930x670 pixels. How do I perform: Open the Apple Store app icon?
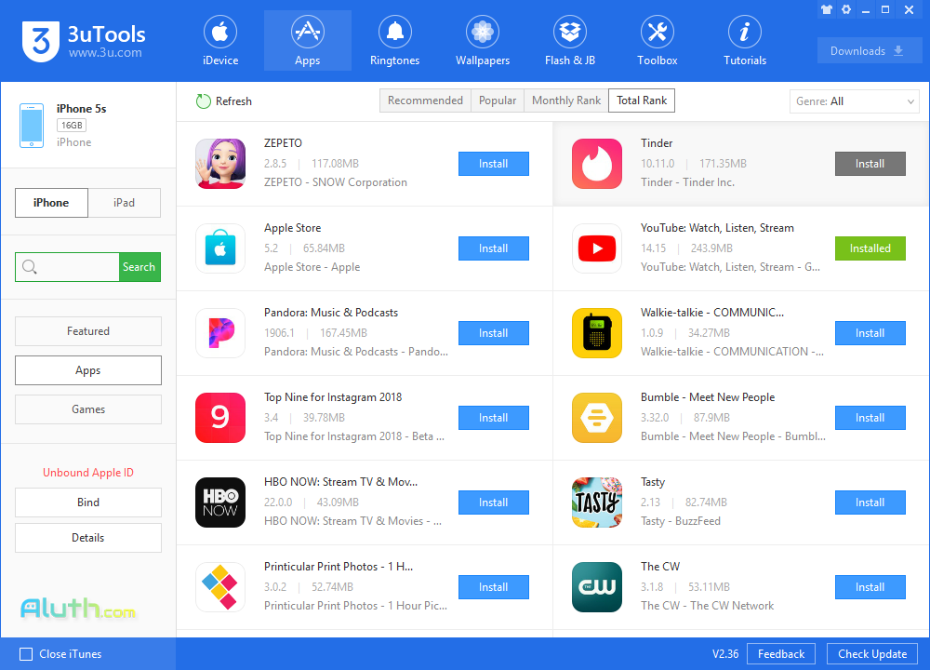(x=220, y=248)
